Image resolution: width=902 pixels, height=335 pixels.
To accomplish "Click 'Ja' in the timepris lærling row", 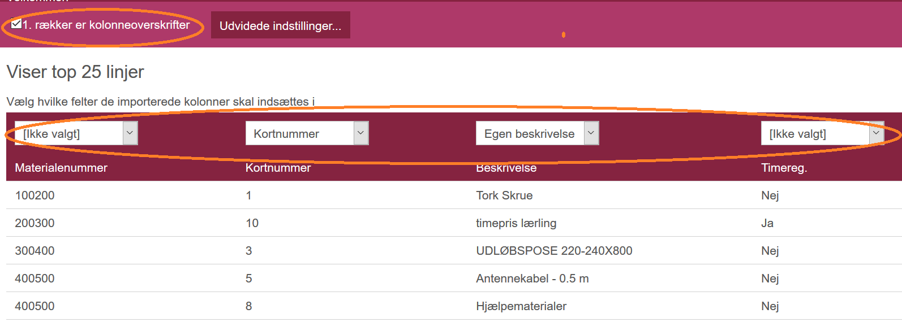I will [767, 223].
